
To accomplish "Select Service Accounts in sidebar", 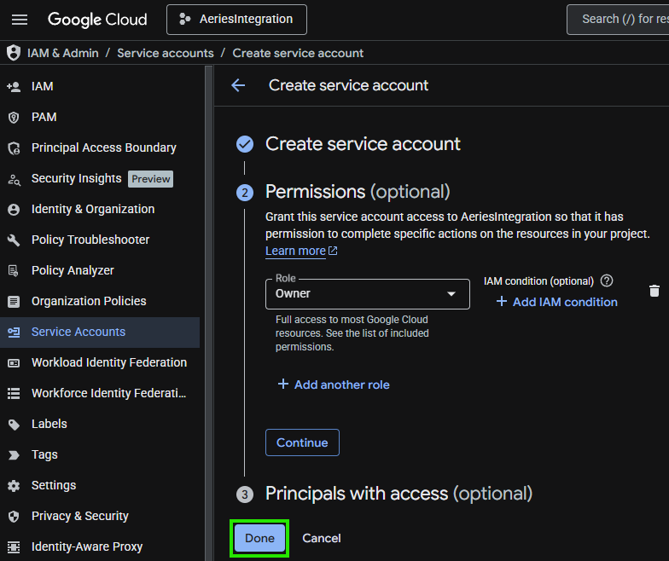I will pos(100,332).
